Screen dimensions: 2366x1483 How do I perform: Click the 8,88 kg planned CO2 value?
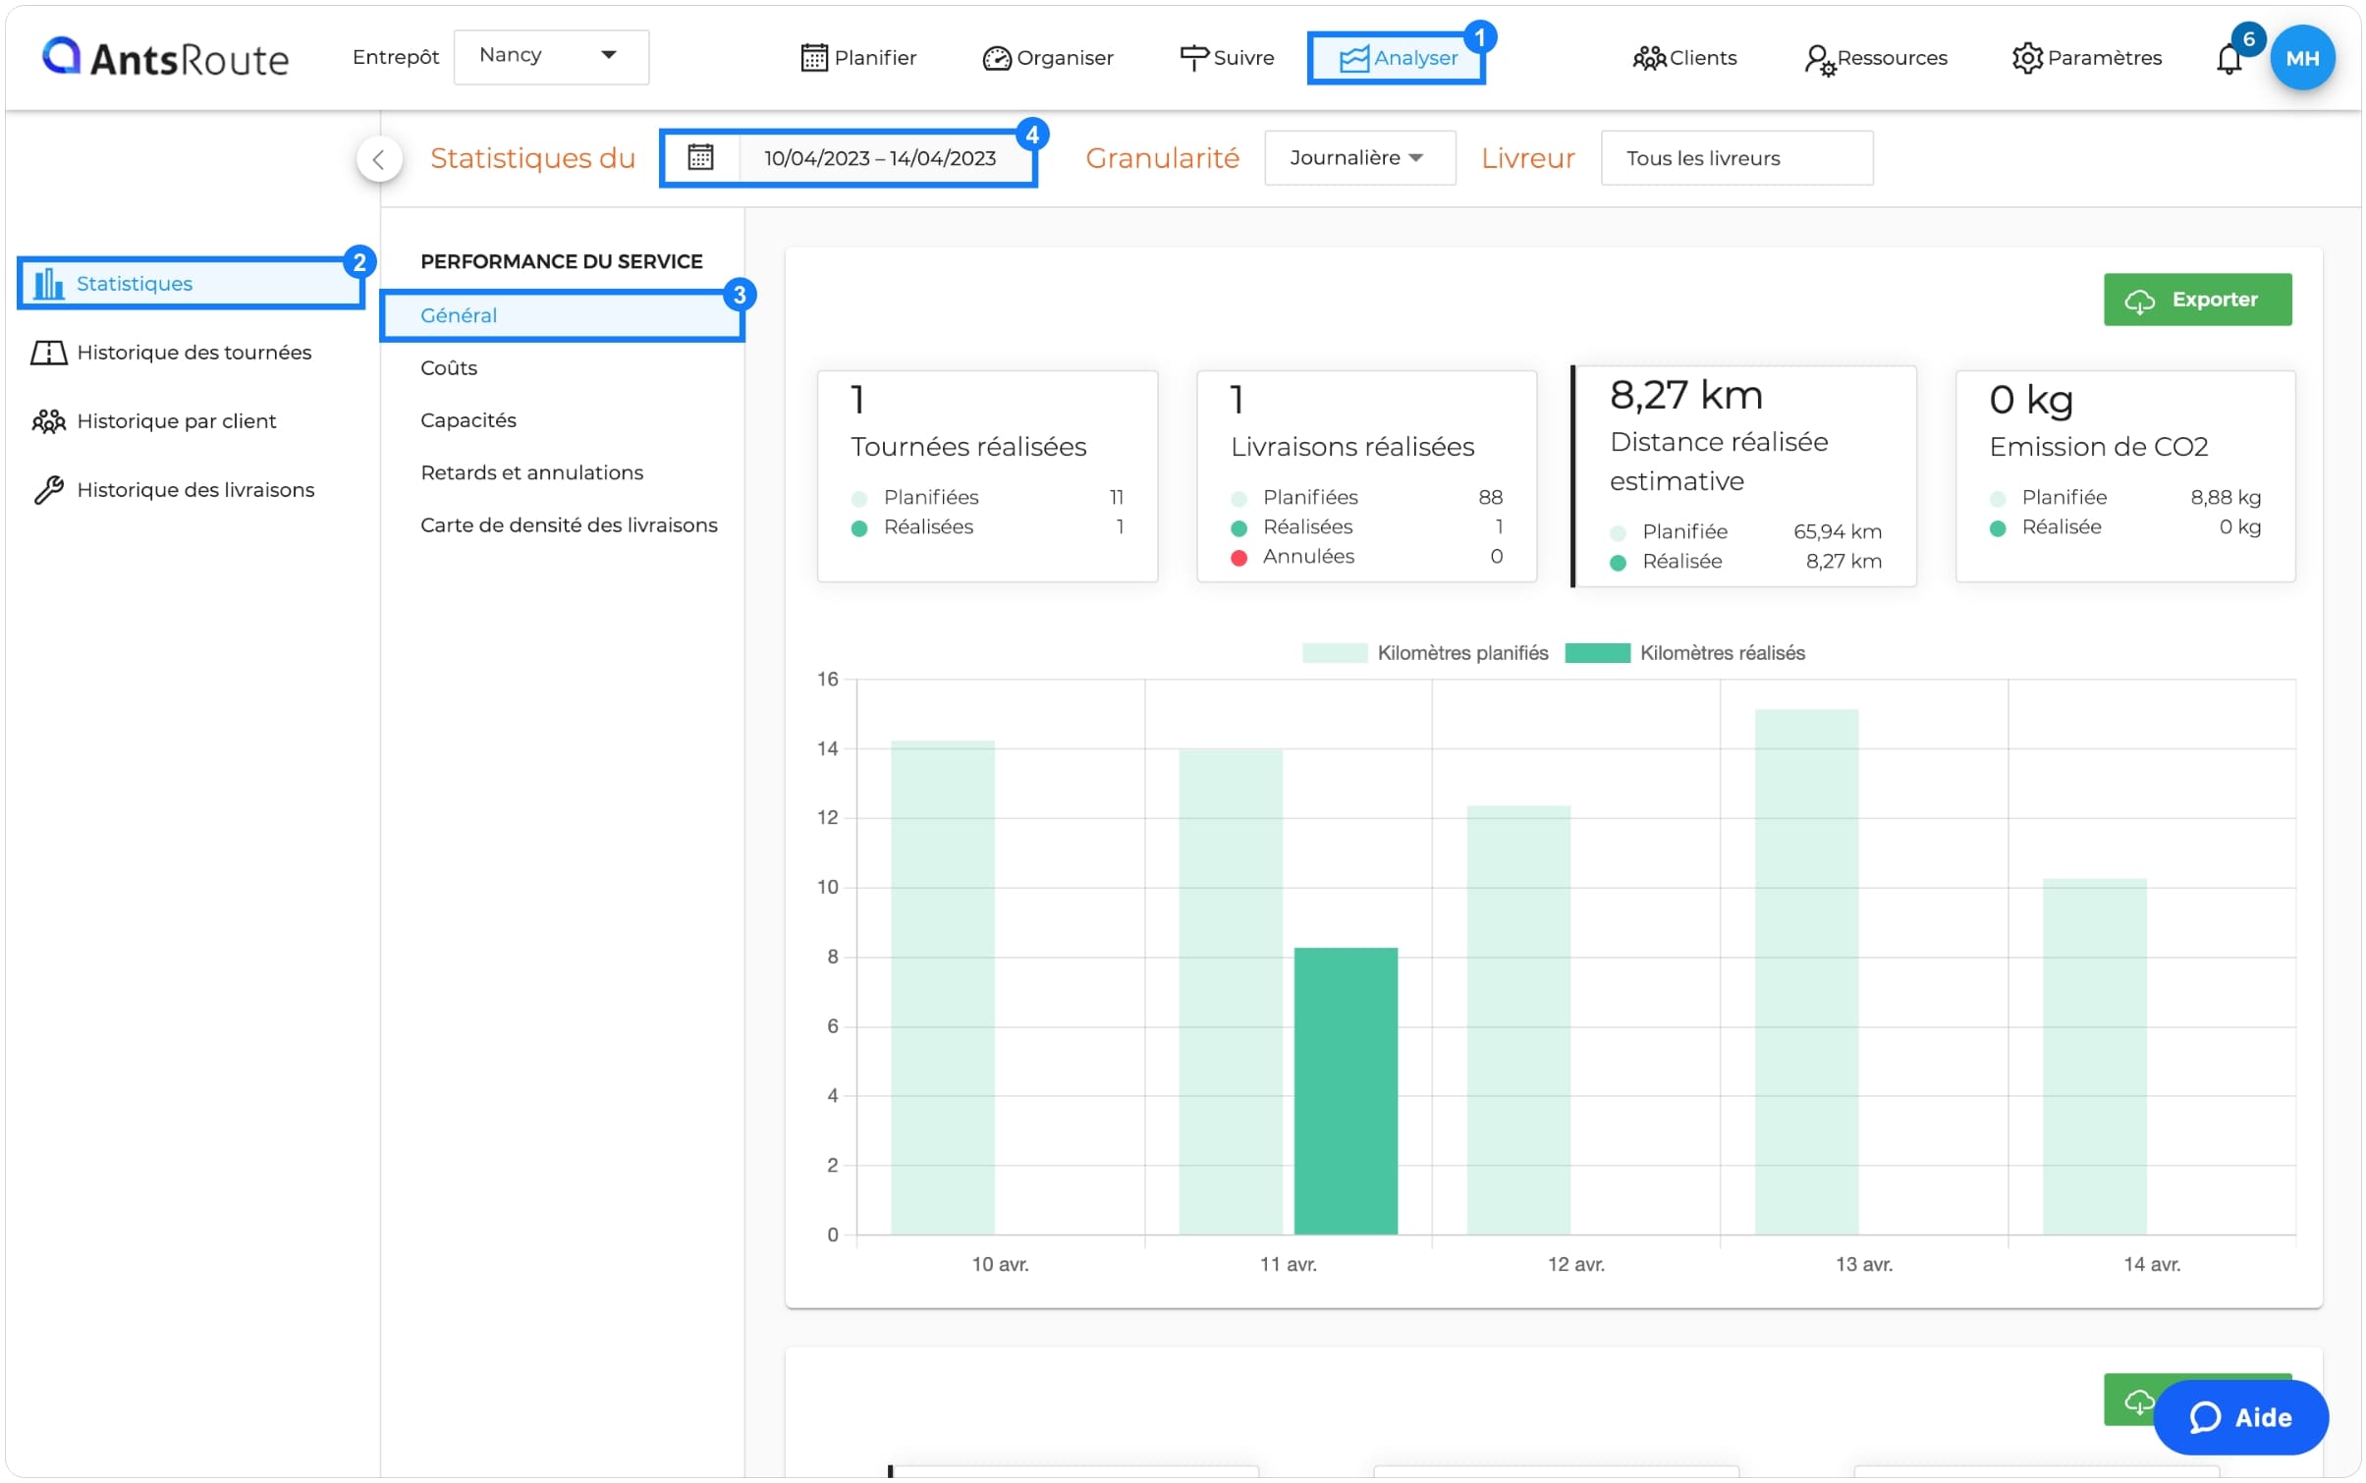[x=2225, y=497]
